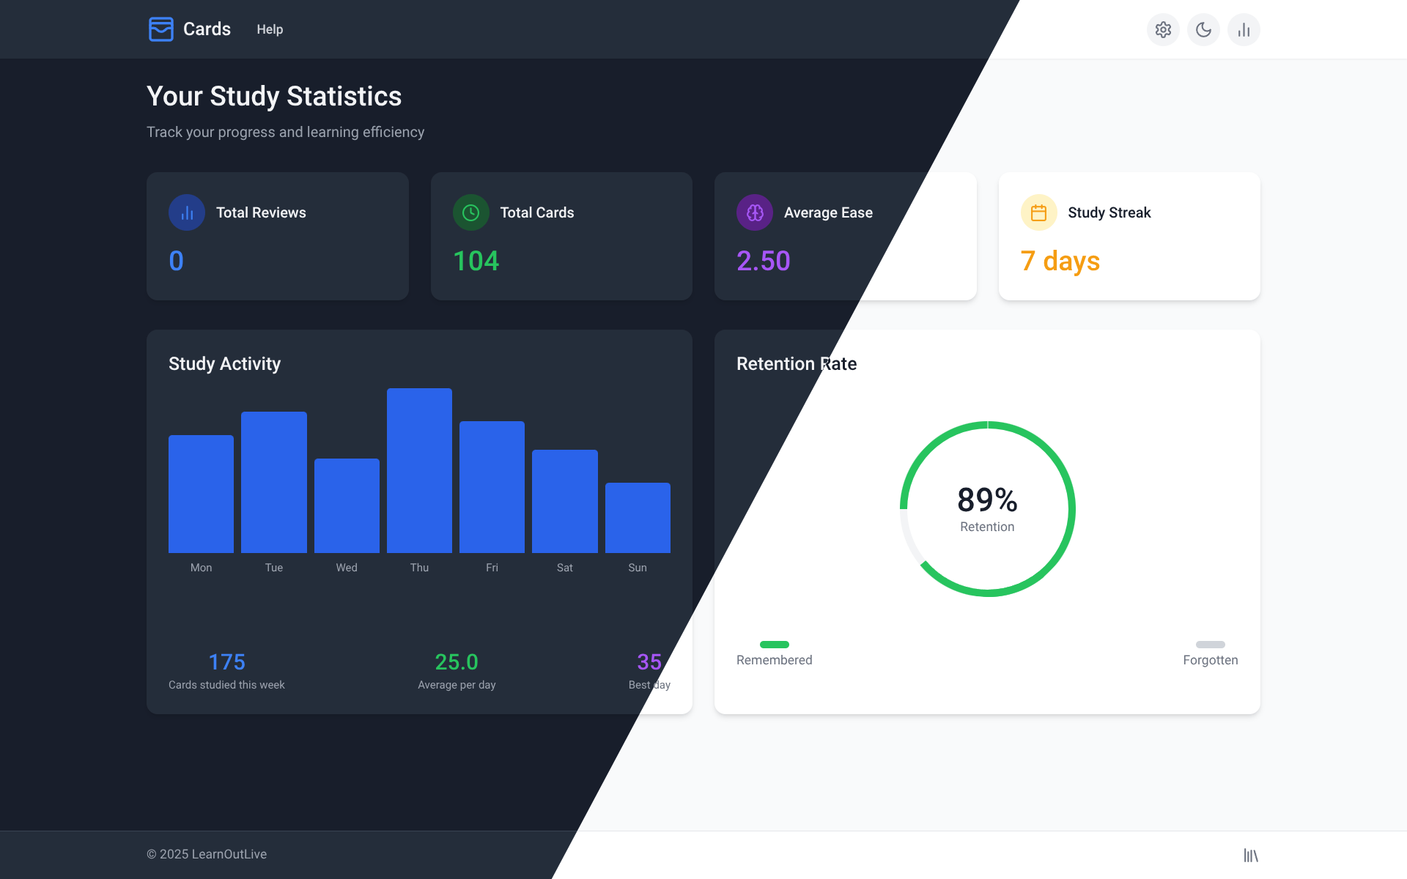The width and height of the screenshot is (1407, 879).
Task: Click the Monday bar in the chart
Action: pos(201,494)
